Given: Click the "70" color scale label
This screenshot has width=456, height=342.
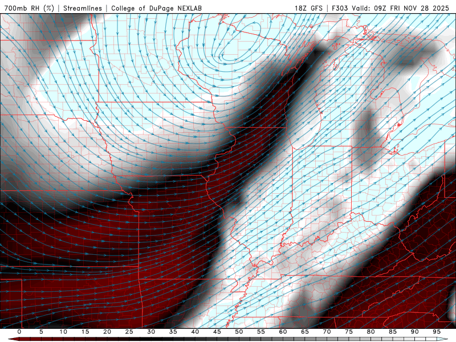Looking at the screenshot, I should click(x=327, y=332).
